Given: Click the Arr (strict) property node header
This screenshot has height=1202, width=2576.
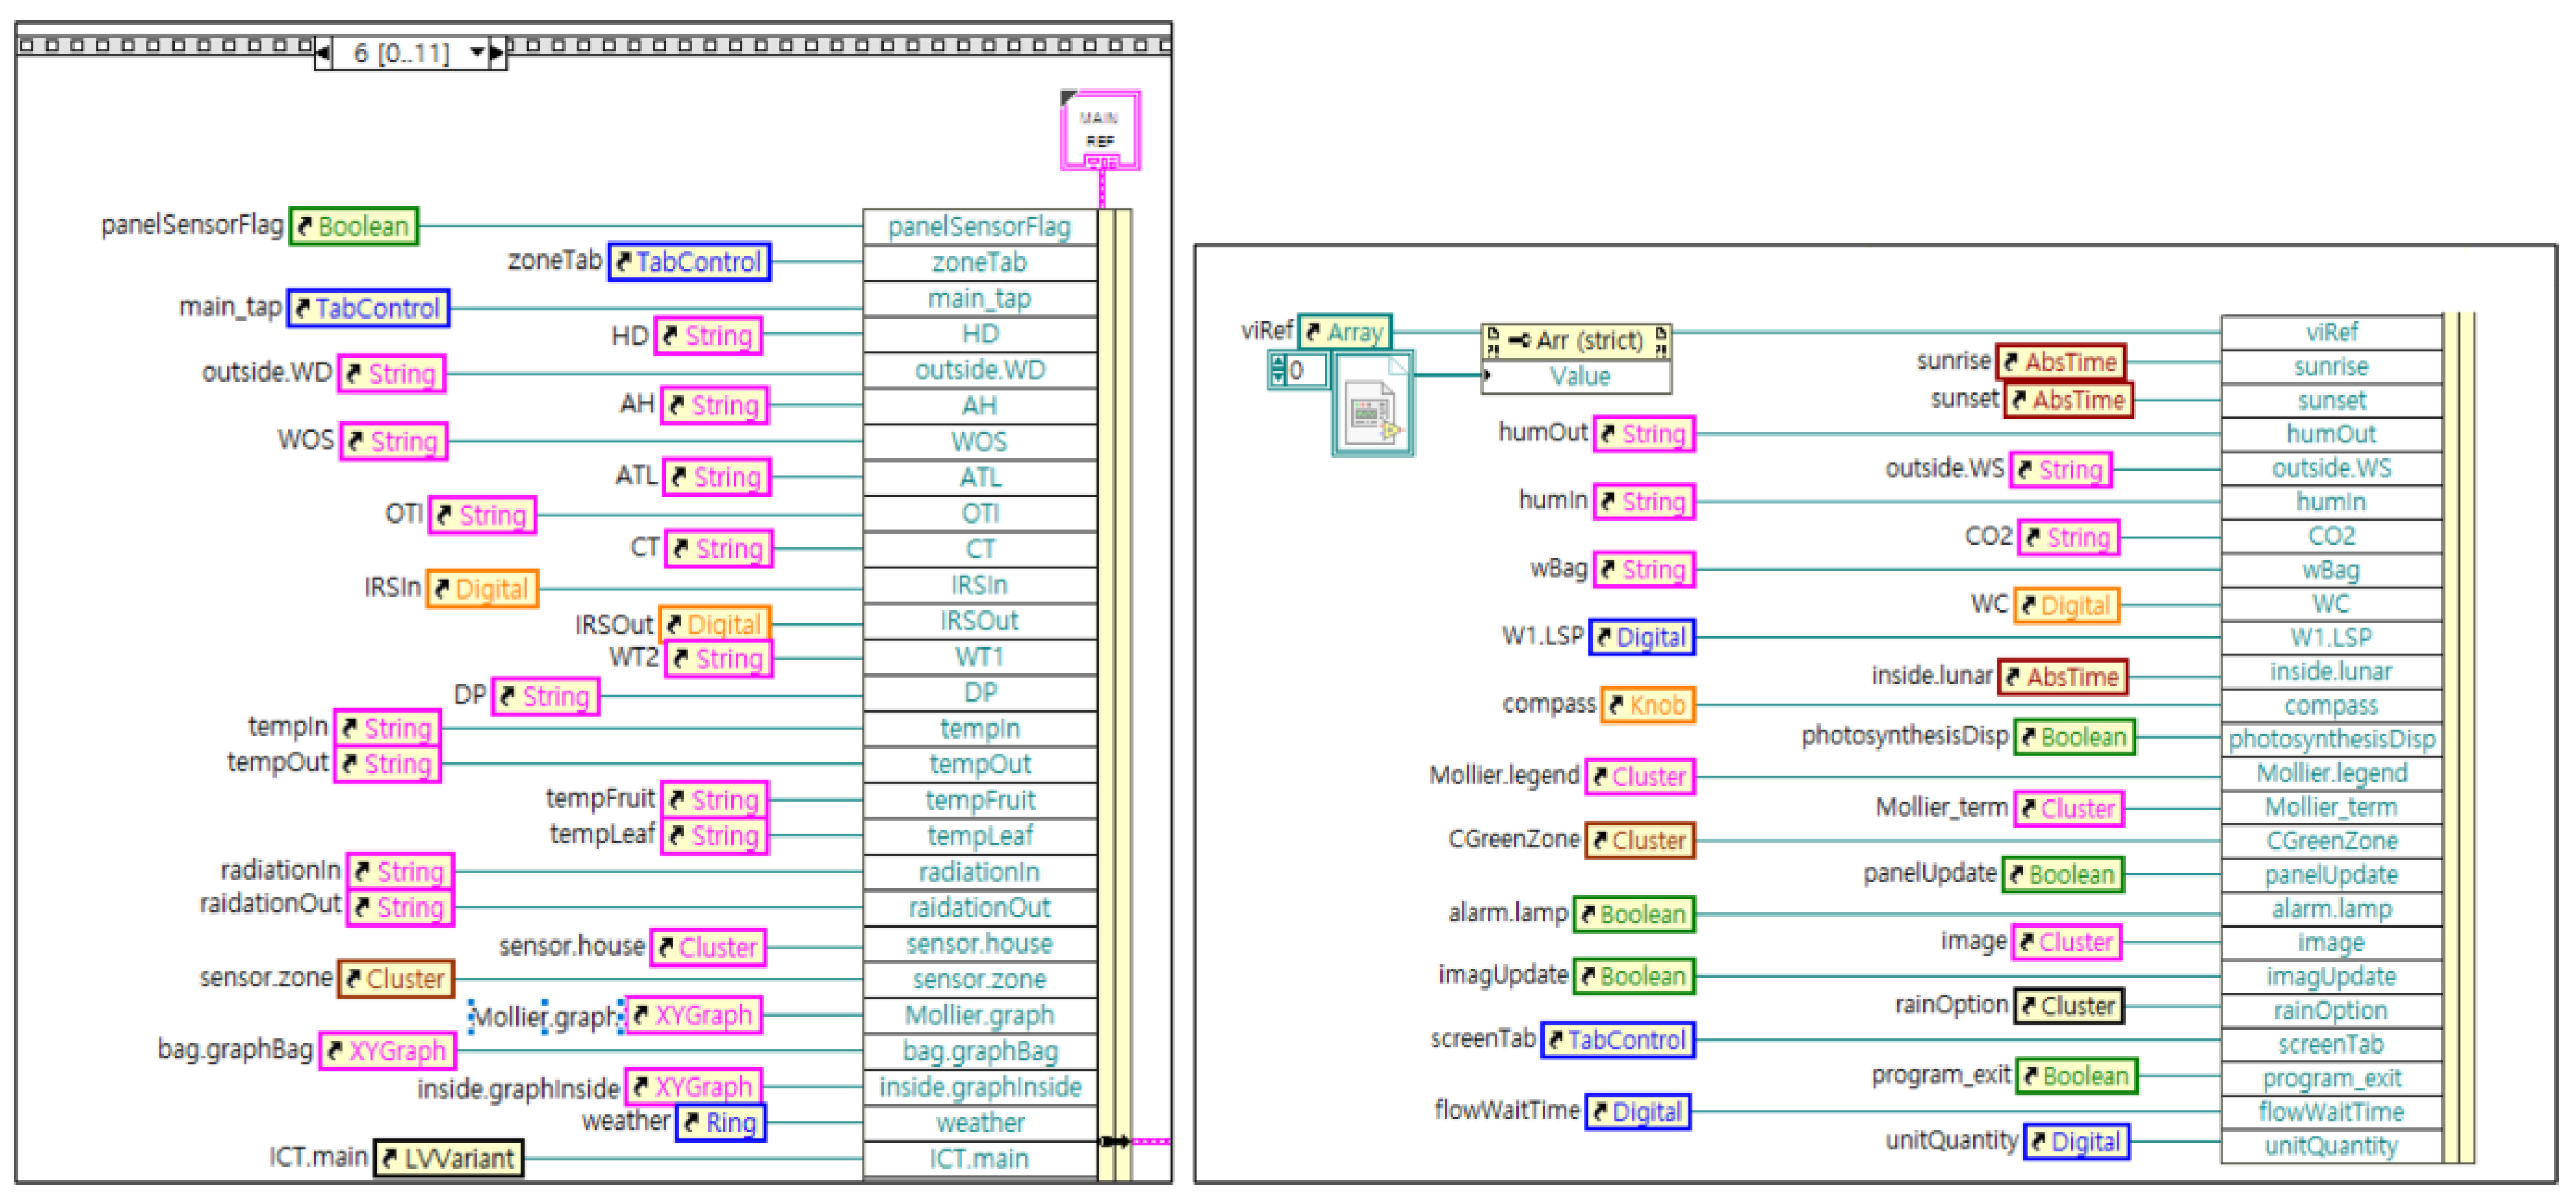Looking at the screenshot, I should coord(1575,341).
